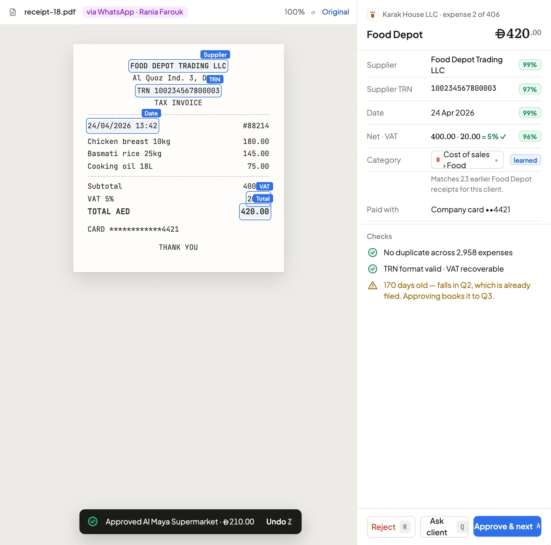
Task: Click the Basmati rice 25kg line item
Action: [178, 154]
